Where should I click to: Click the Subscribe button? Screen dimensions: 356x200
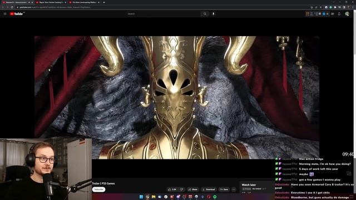98,189
